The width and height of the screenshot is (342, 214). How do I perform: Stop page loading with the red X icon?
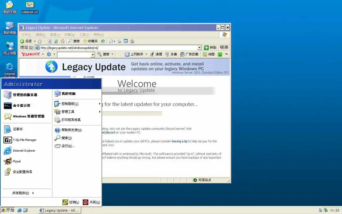tap(50, 41)
